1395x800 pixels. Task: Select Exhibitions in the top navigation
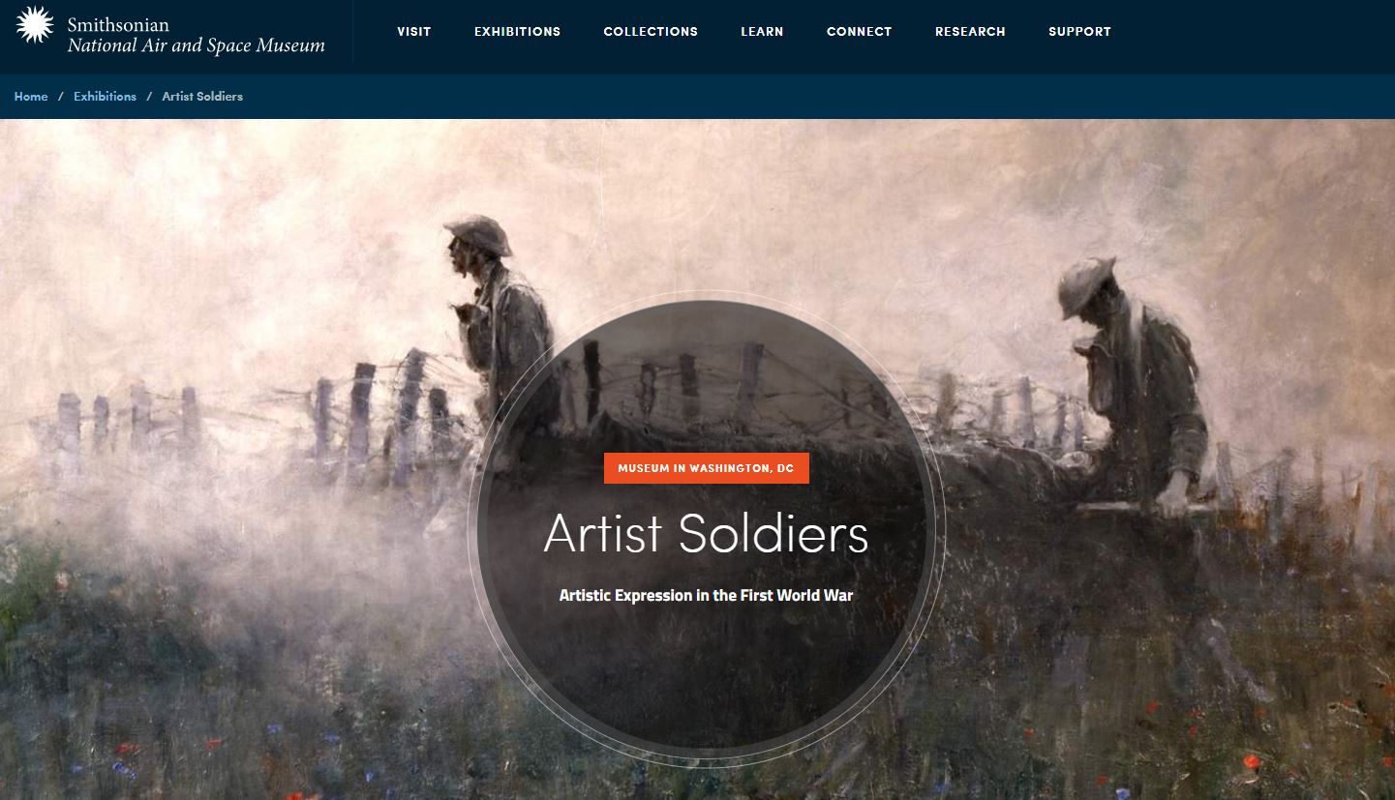pyautogui.click(x=517, y=32)
